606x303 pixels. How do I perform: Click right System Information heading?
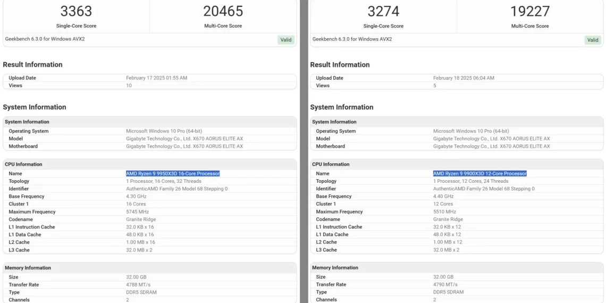342,107
